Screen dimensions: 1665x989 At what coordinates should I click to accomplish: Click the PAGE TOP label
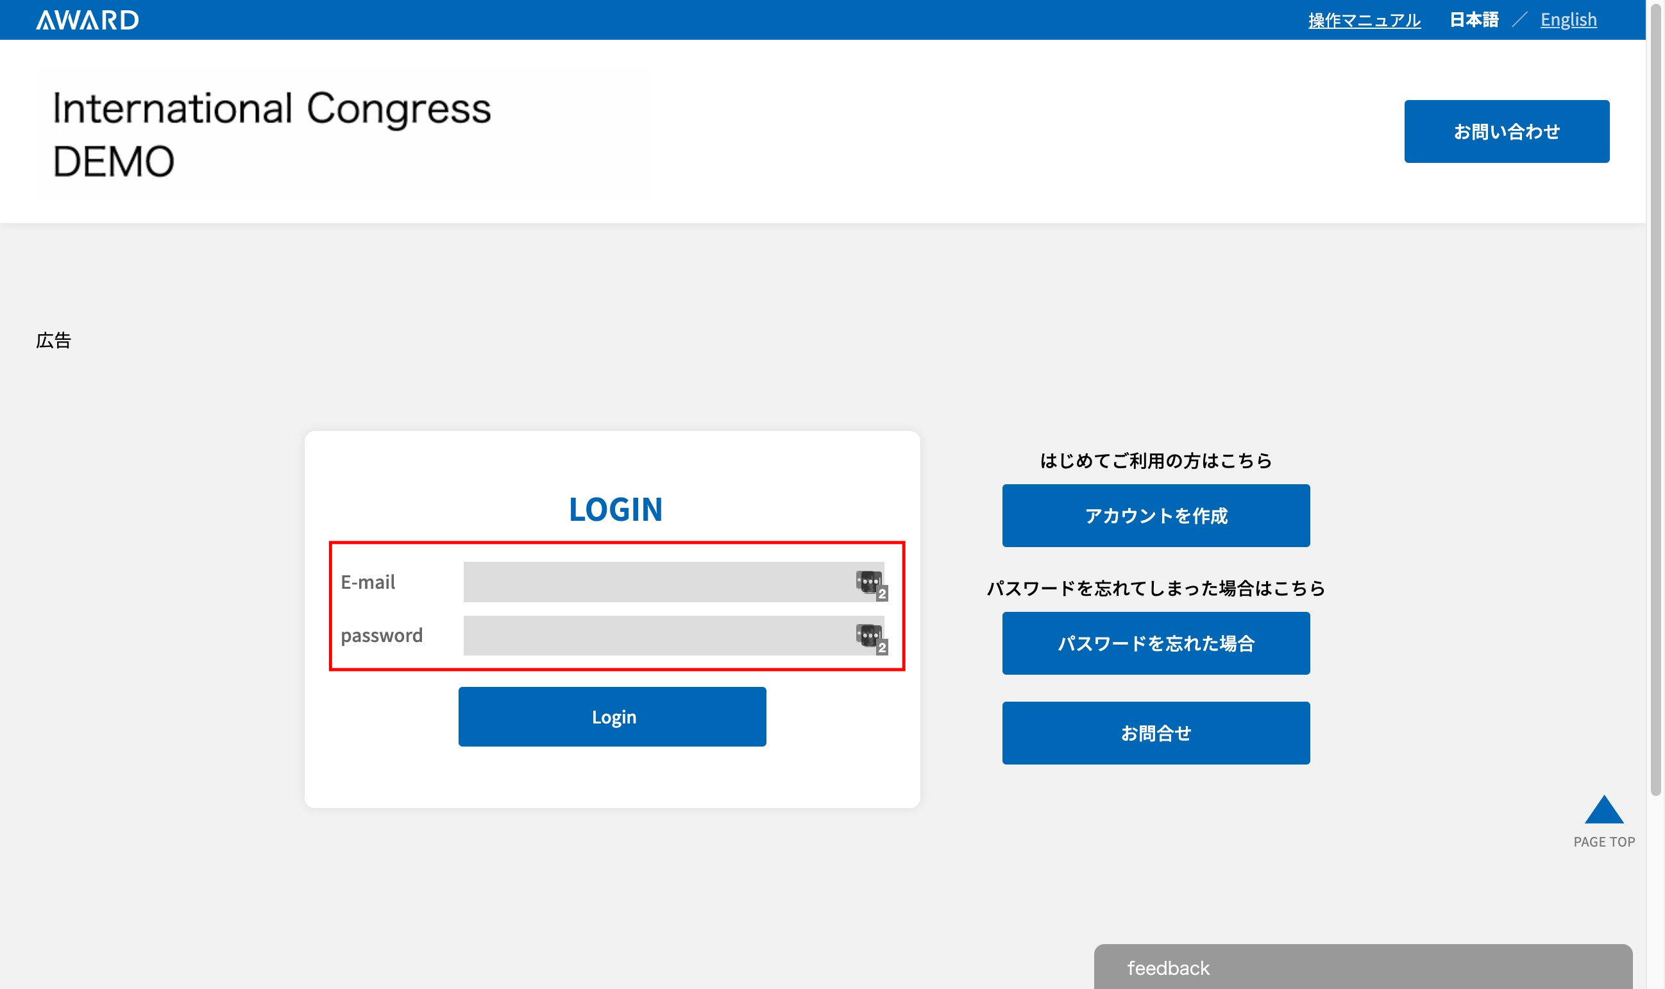pos(1603,841)
